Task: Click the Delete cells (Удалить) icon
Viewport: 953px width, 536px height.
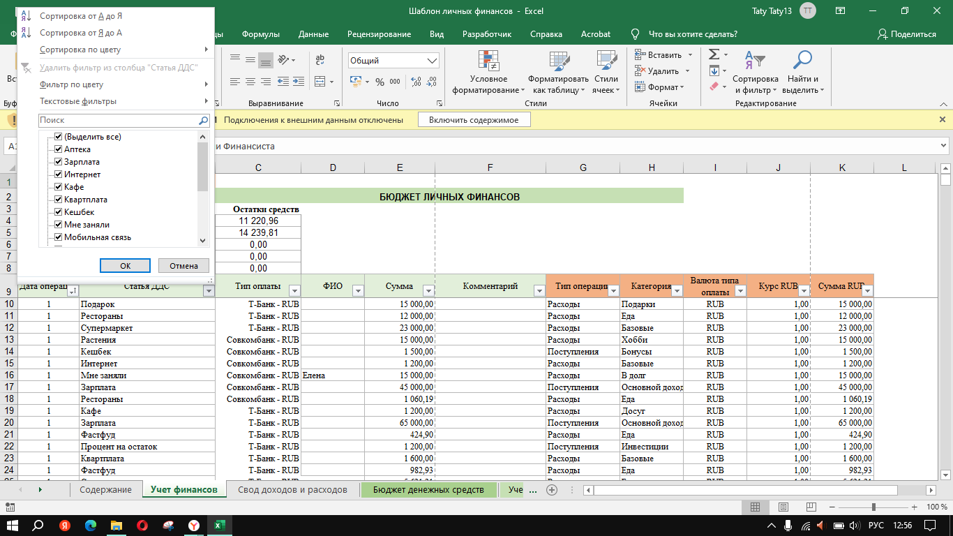Action: pos(640,70)
